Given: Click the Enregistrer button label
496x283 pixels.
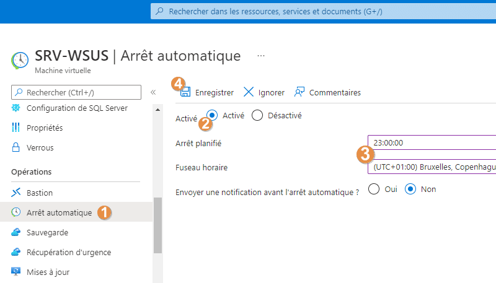Looking at the screenshot, I should [214, 92].
